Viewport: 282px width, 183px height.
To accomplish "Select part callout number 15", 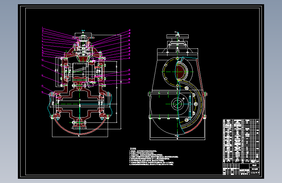I will [42, 86].
